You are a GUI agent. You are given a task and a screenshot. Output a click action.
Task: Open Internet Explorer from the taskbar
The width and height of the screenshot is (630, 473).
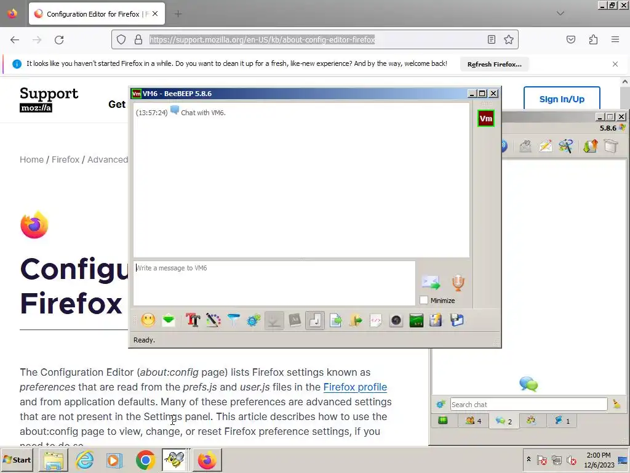click(x=85, y=459)
